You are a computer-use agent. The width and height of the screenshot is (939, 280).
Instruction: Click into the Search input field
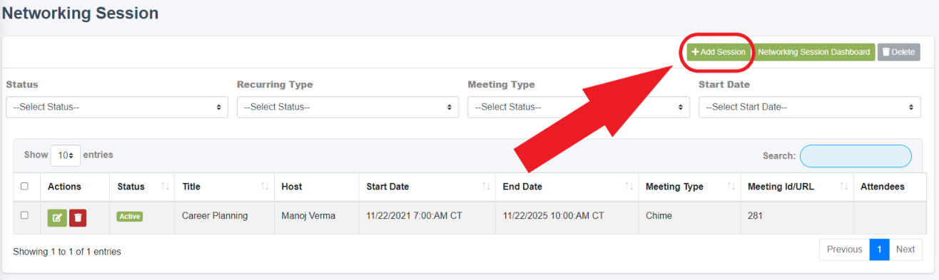pos(856,155)
